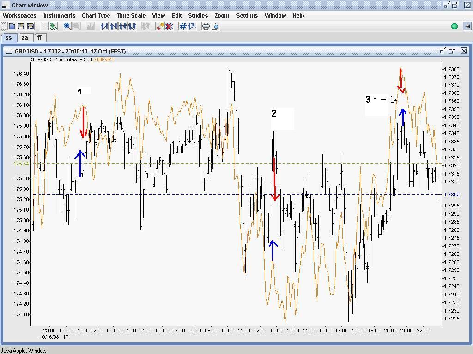Switch to the aa workspace tab

(x=24, y=38)
